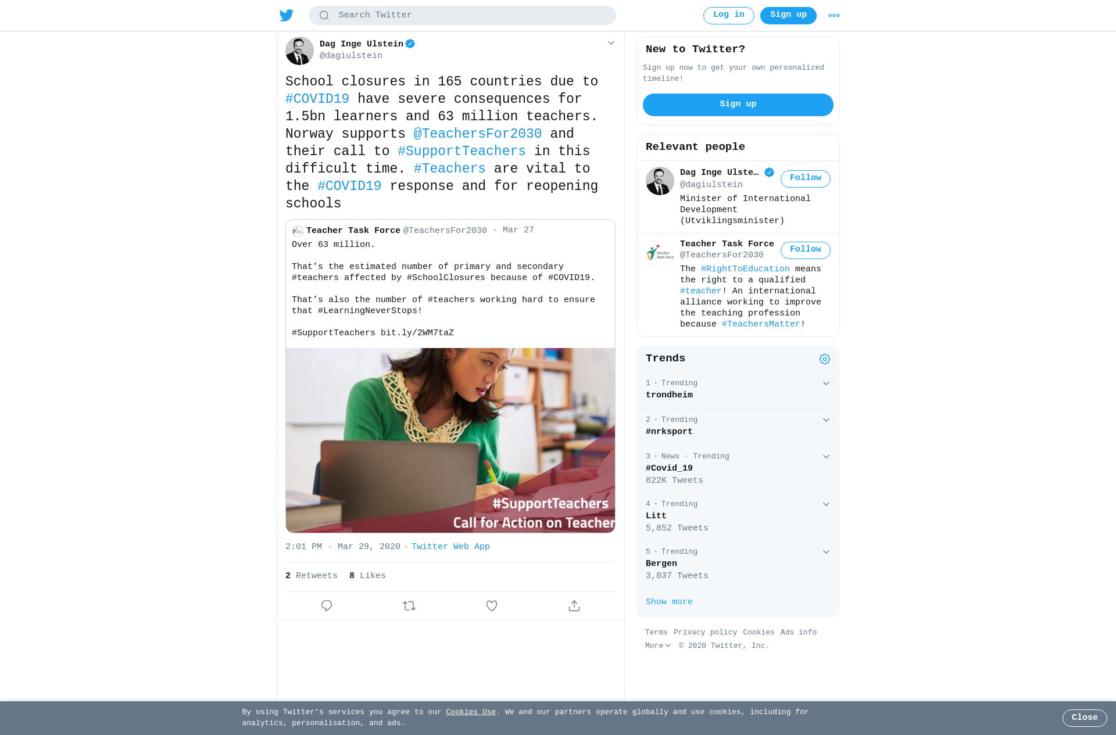The width and height of the screenshot is (1116, 735).
Task: Click Dag Inge Ulstein's profile avatar on tweet
Action: (x=299, y=51)
